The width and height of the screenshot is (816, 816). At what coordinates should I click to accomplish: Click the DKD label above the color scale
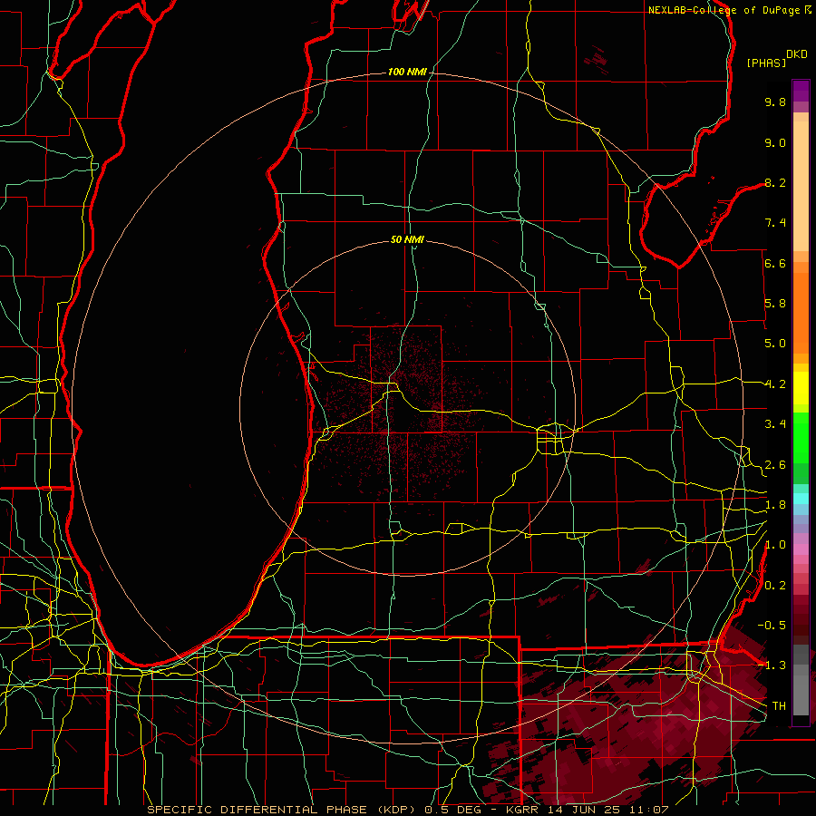(797, 54)
